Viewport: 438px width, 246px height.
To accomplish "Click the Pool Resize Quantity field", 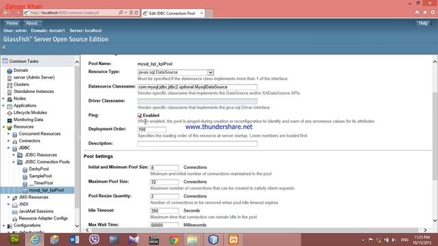I will click(164, 196).
